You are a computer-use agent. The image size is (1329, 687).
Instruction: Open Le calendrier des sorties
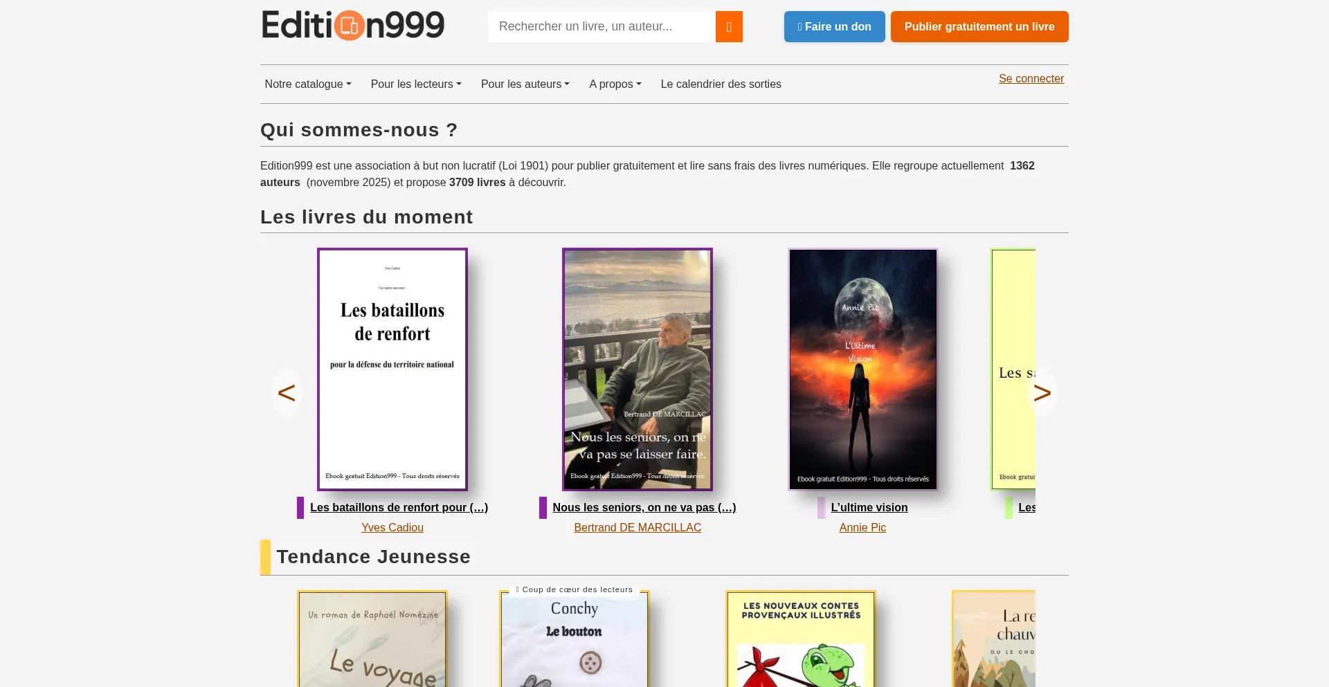[721, 84]
